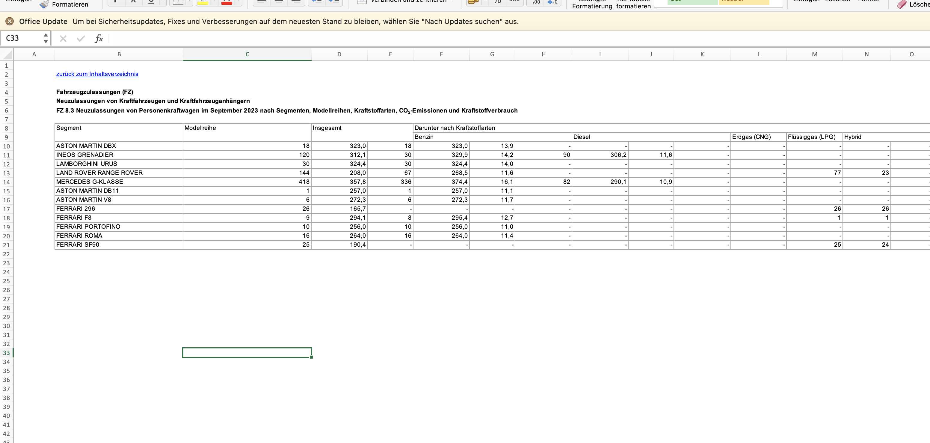Click the pink eraser Löschen icon
This screenshot has width=930, height=443.
tap(902, 4)
